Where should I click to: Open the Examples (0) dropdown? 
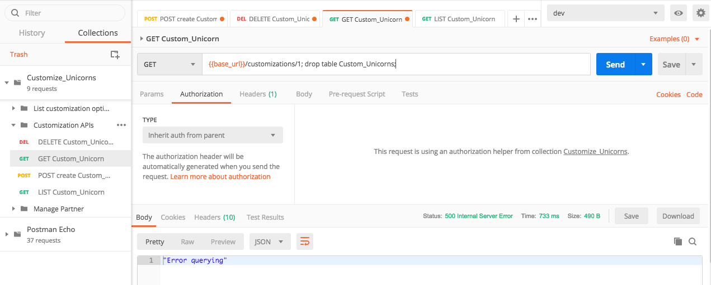coord(675,39)
